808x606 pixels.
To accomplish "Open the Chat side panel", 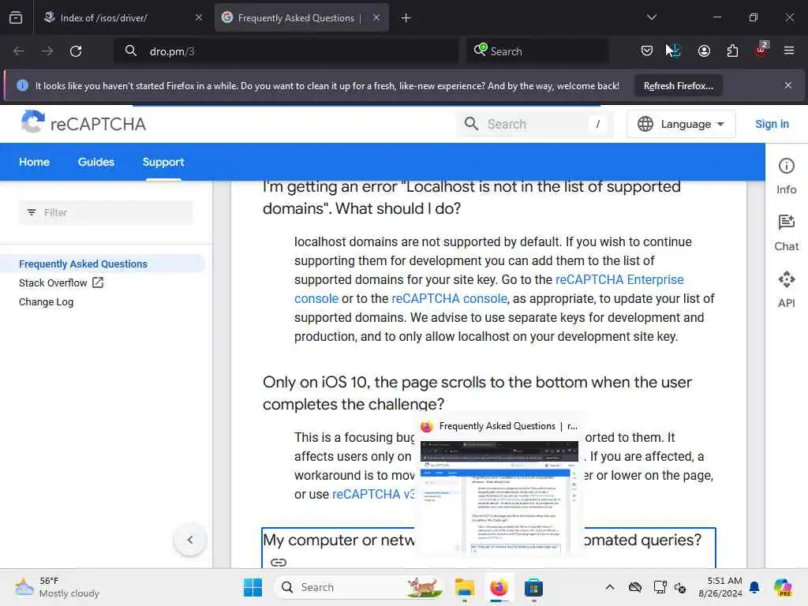I will (787, 233).
